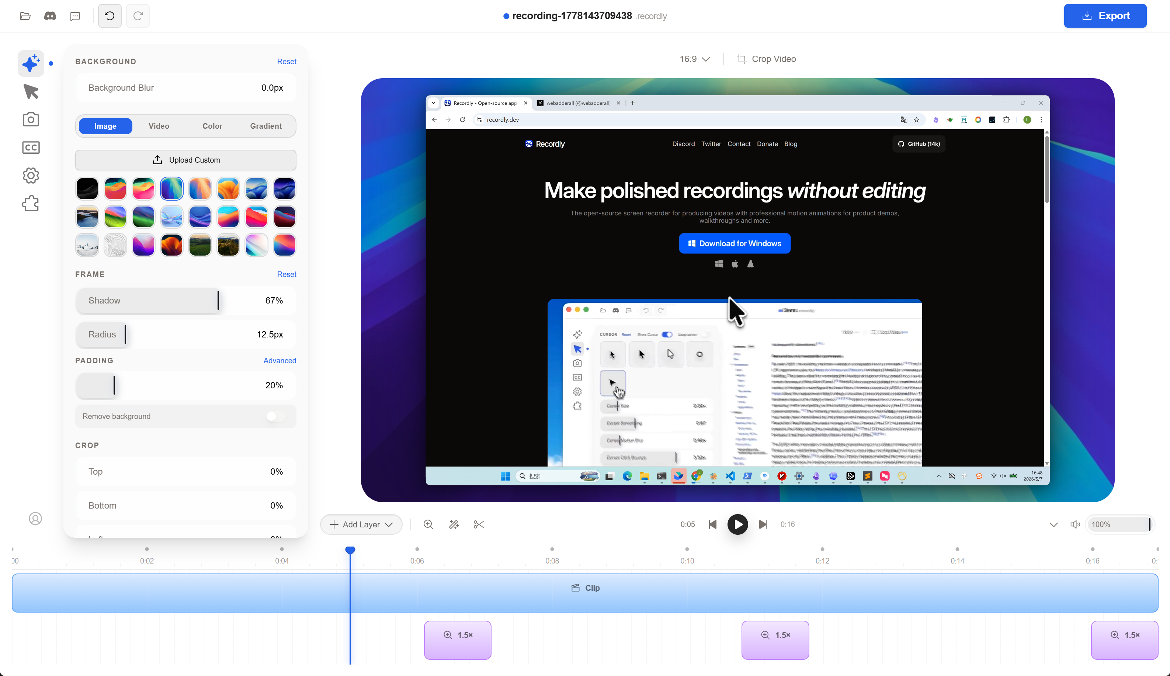Click the scissors split clip tool
Viewport: 1170px width, 676px height.
479,524
